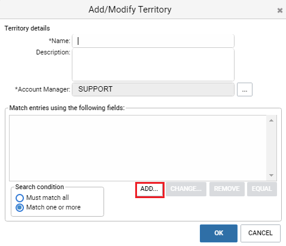The height and width of the screenshot is (246, 286).
Task: Cancel the territory dialog
Action: tap(260, 233)
